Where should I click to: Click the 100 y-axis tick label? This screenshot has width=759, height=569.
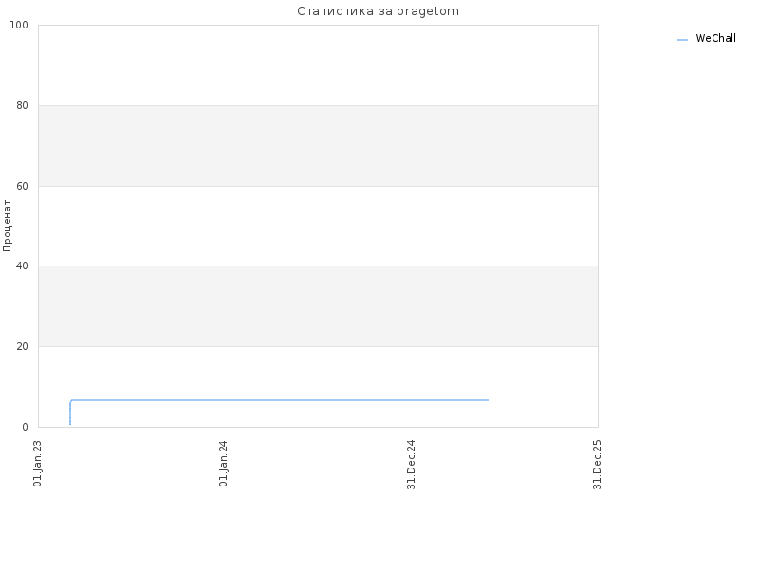coord(19,26)
